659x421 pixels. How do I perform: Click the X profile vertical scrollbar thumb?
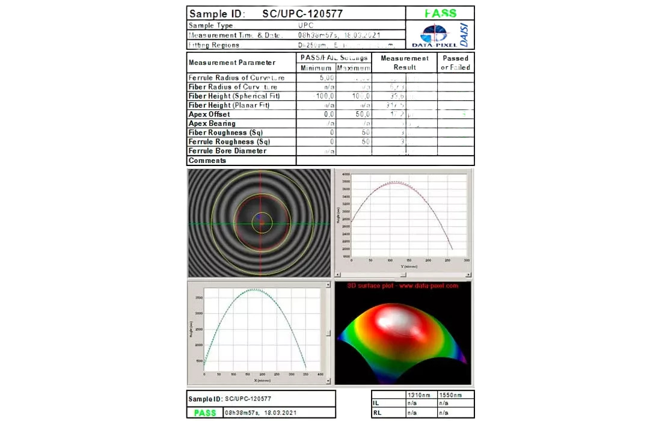point(328,333)
